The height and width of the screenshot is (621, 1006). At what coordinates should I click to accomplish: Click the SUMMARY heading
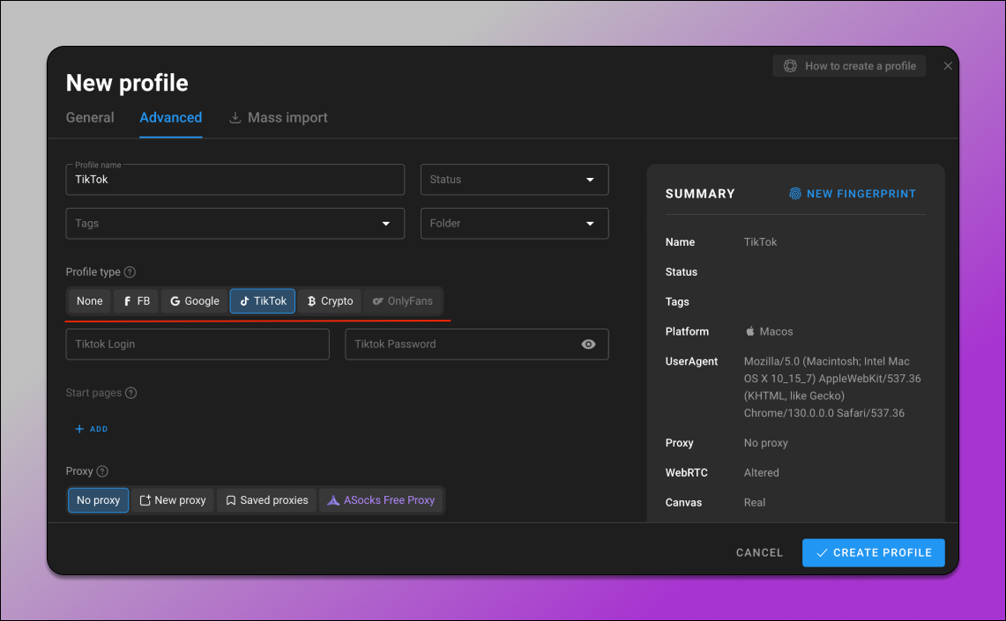tap(700, 194)
